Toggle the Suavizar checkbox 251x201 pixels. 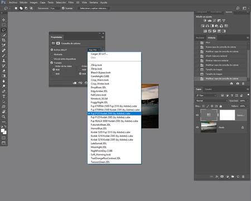63,8
